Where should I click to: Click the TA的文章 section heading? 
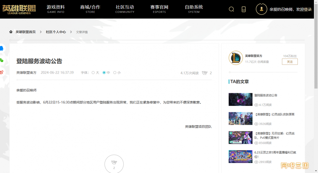(x=240, y=82)
